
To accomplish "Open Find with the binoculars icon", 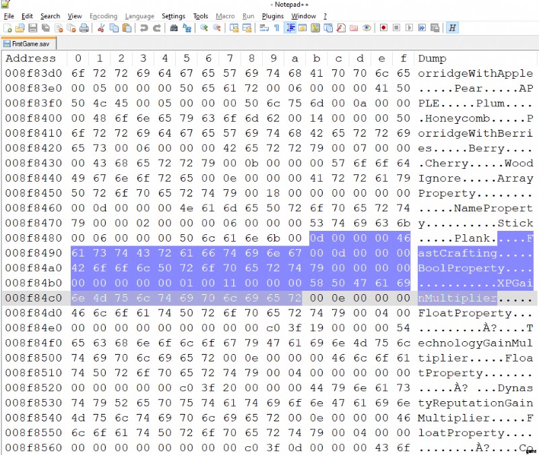I will [x=174, y=28].
